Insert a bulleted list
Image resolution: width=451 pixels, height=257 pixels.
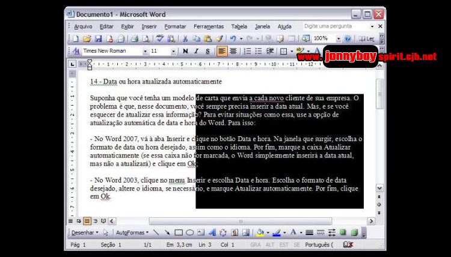point(259,51)
